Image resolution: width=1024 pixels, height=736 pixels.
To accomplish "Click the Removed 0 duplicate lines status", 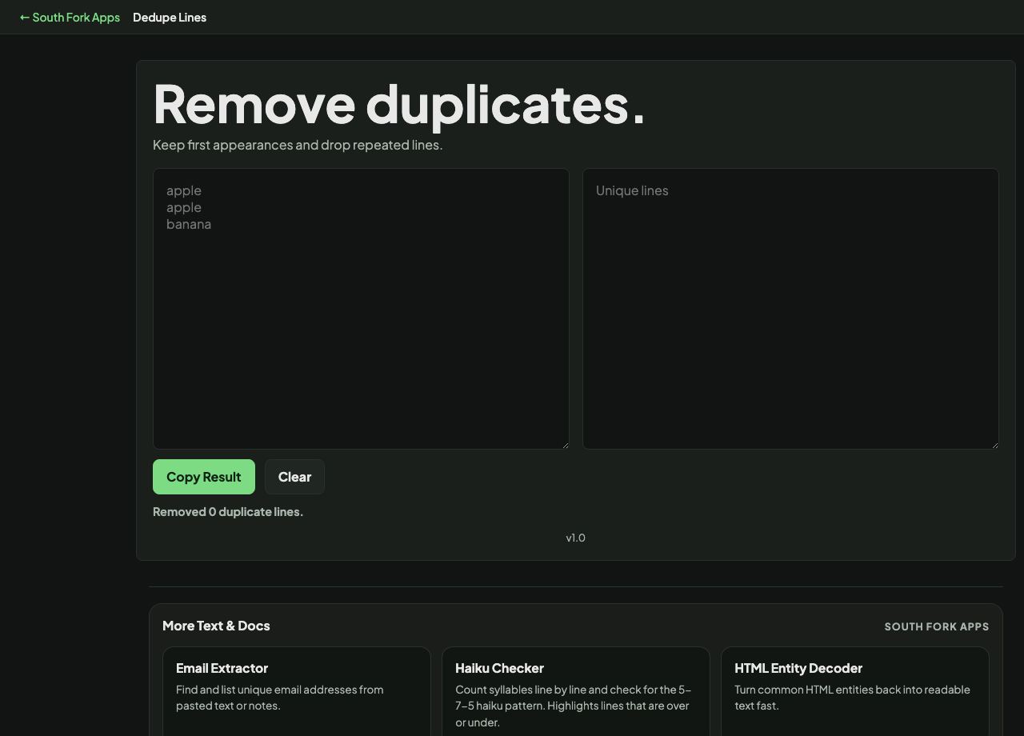I will [x=228, y=512].
